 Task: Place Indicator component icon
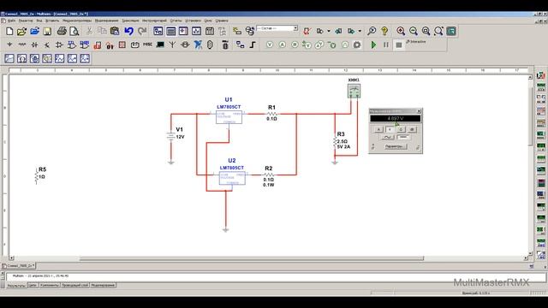tap(122, 44)
